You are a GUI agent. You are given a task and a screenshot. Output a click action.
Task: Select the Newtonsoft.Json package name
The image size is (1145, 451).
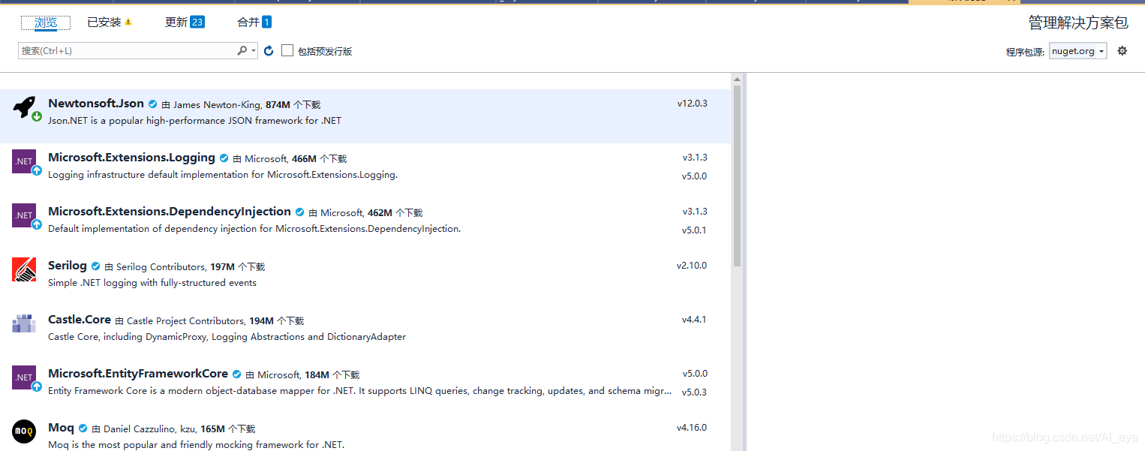point(96,104)
